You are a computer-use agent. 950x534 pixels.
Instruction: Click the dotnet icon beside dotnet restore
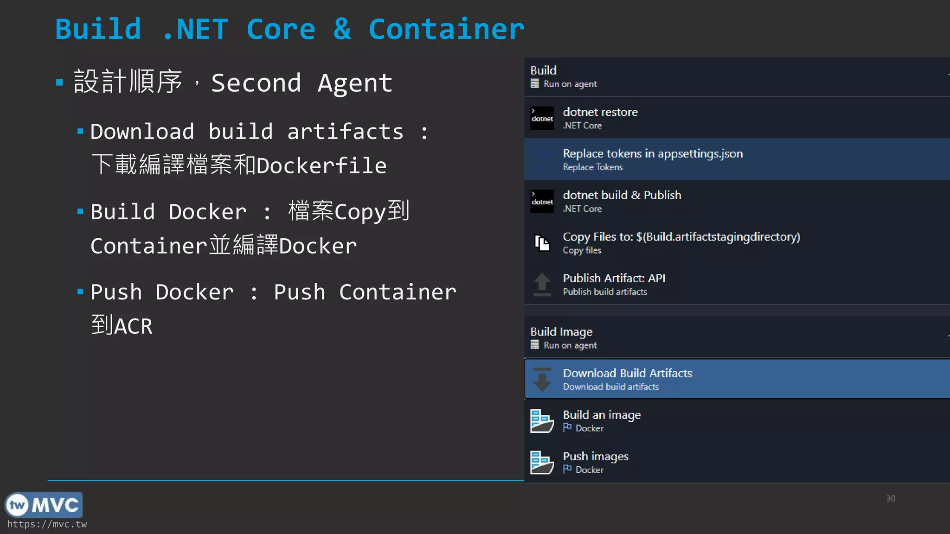542,118
